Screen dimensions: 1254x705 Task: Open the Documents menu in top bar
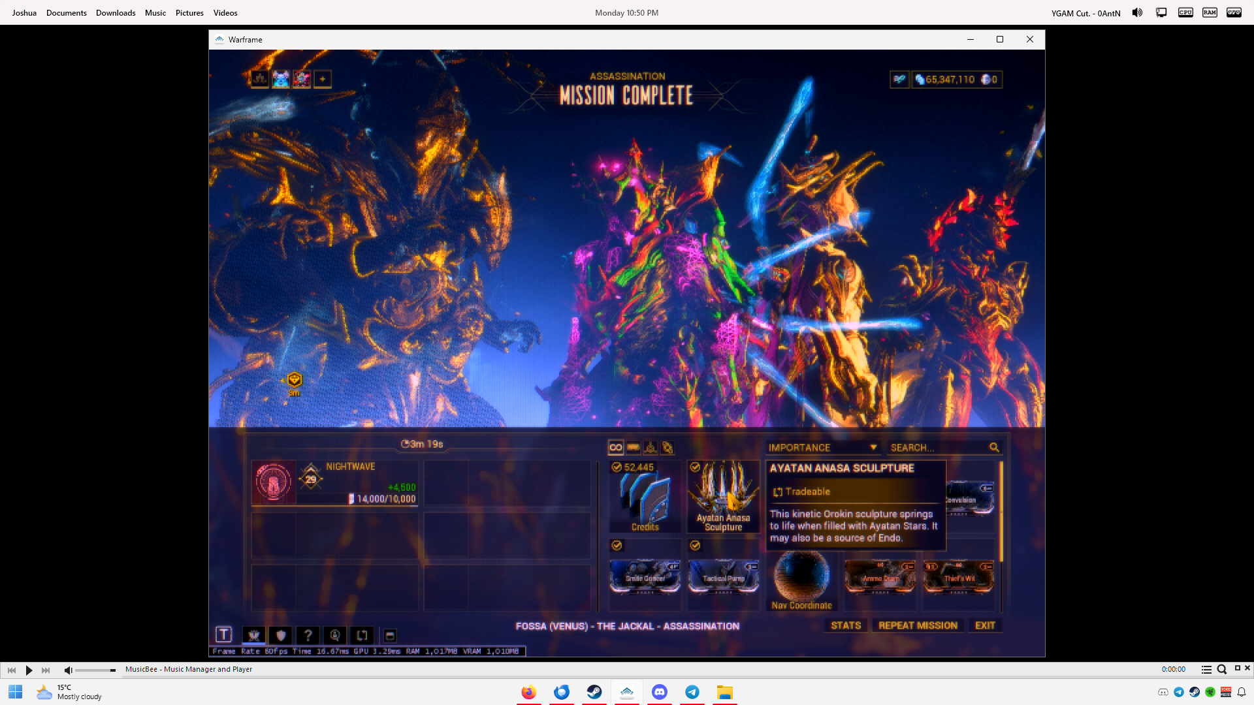67,12
